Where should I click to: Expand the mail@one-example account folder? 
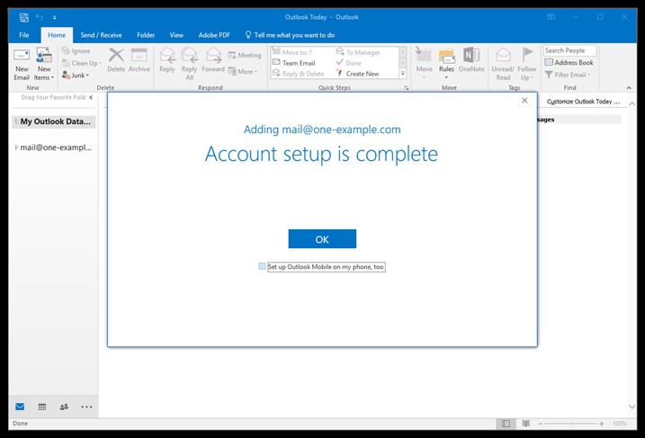(x=16, y=147)
